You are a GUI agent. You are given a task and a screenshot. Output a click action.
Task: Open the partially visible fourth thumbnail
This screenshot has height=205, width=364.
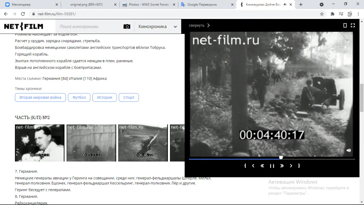point(177,143)
